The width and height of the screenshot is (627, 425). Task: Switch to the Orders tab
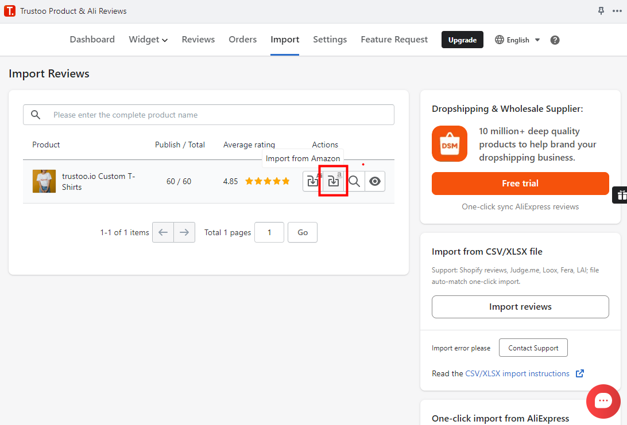tap(243, 40)
